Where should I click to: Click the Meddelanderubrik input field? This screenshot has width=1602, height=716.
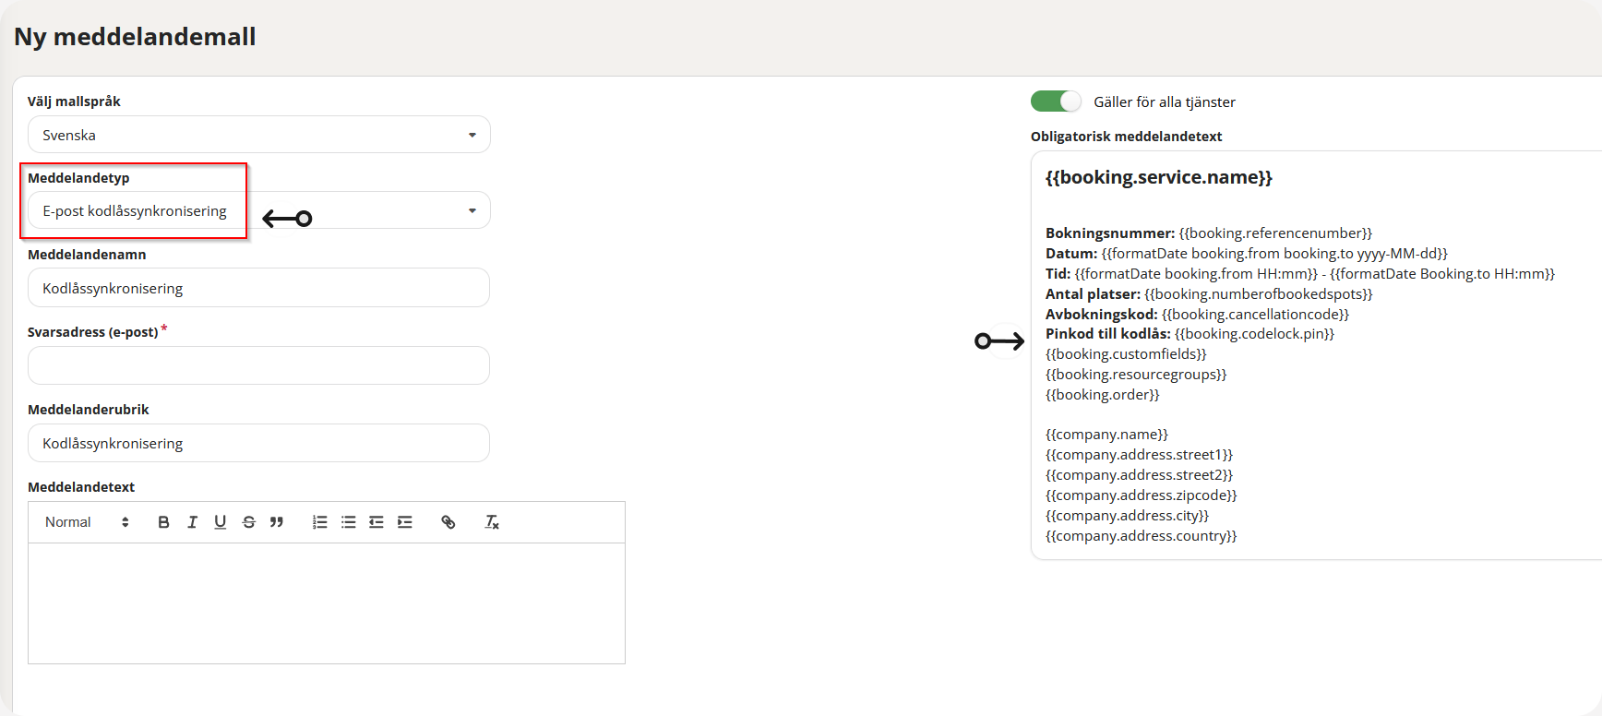click(x=258, y=443)
